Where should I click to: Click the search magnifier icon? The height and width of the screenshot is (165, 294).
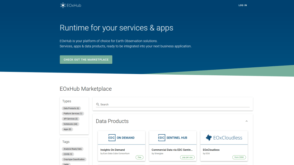(x=98, y=104)
